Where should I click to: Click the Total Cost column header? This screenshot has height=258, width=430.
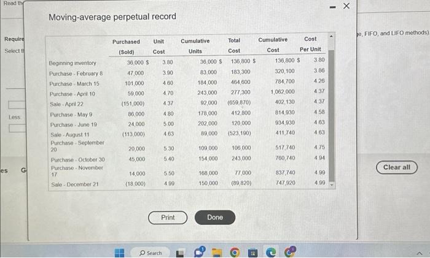pos(234,45)
